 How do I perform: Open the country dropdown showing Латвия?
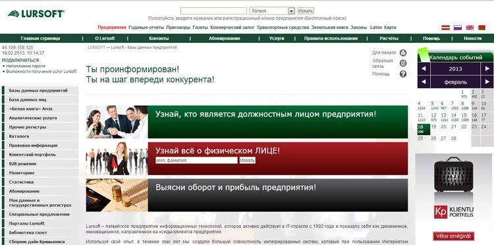coord(272,11)
